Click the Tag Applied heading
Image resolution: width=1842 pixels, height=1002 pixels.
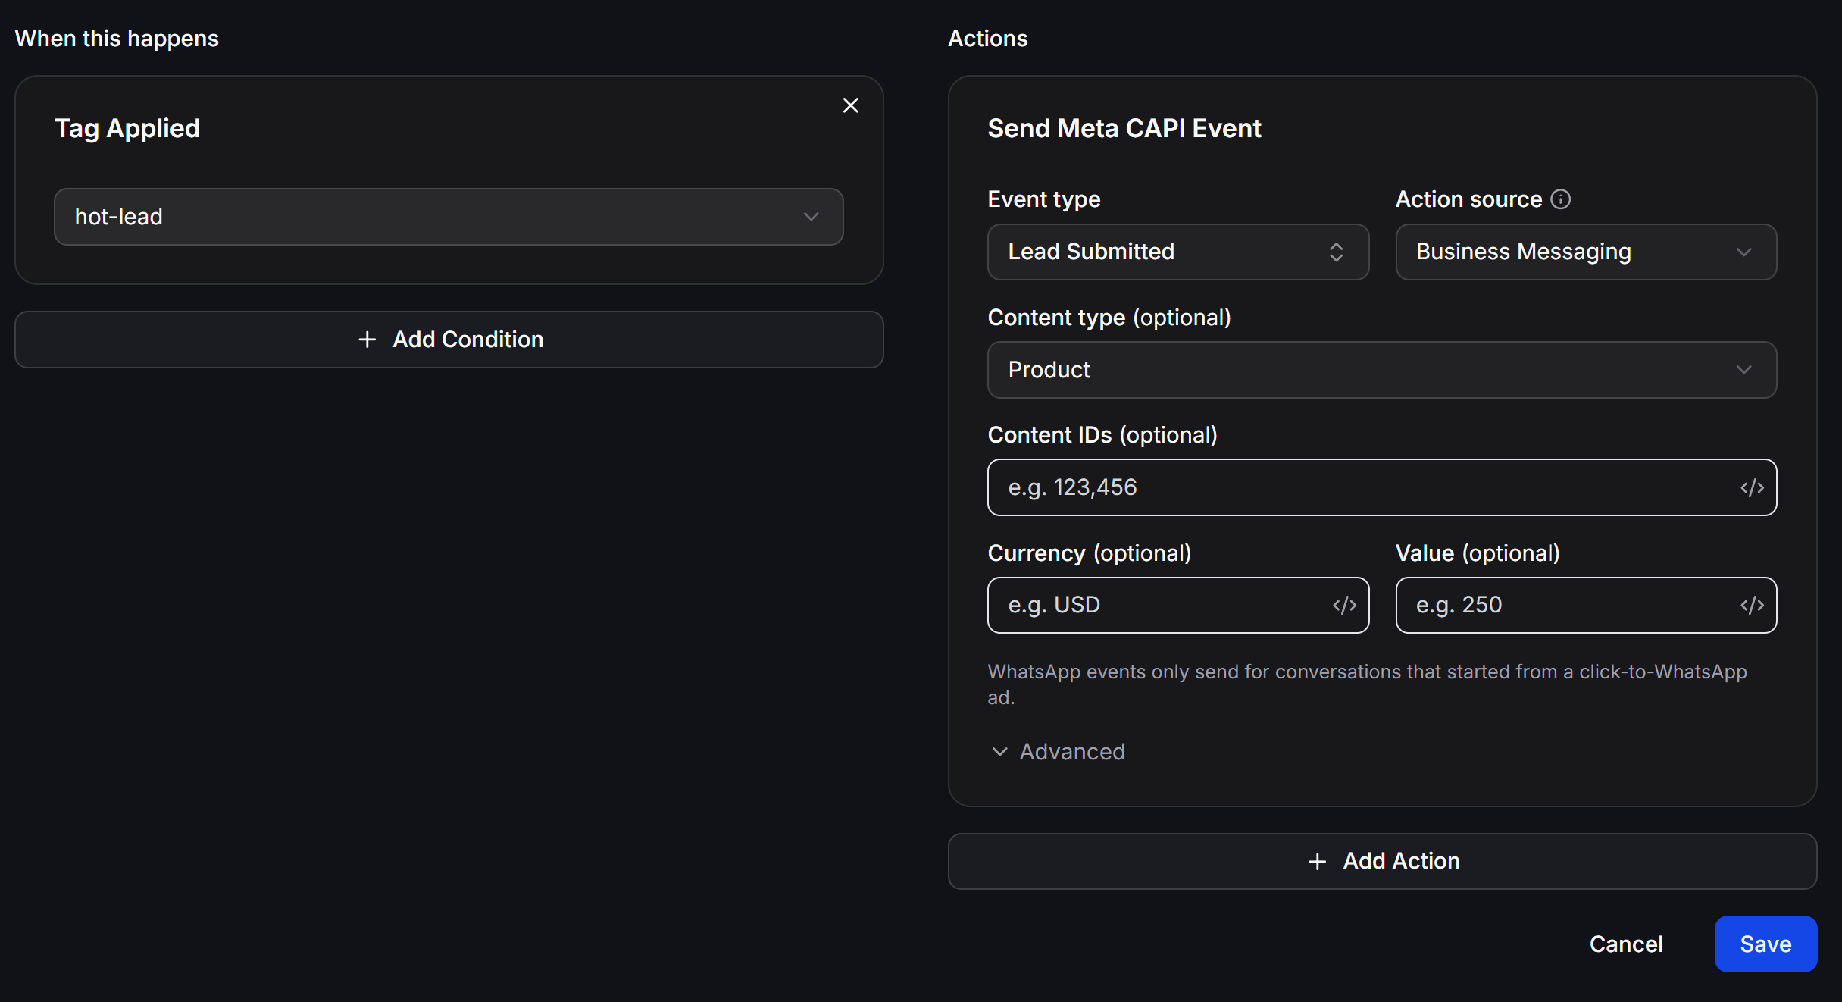[127, 129]
